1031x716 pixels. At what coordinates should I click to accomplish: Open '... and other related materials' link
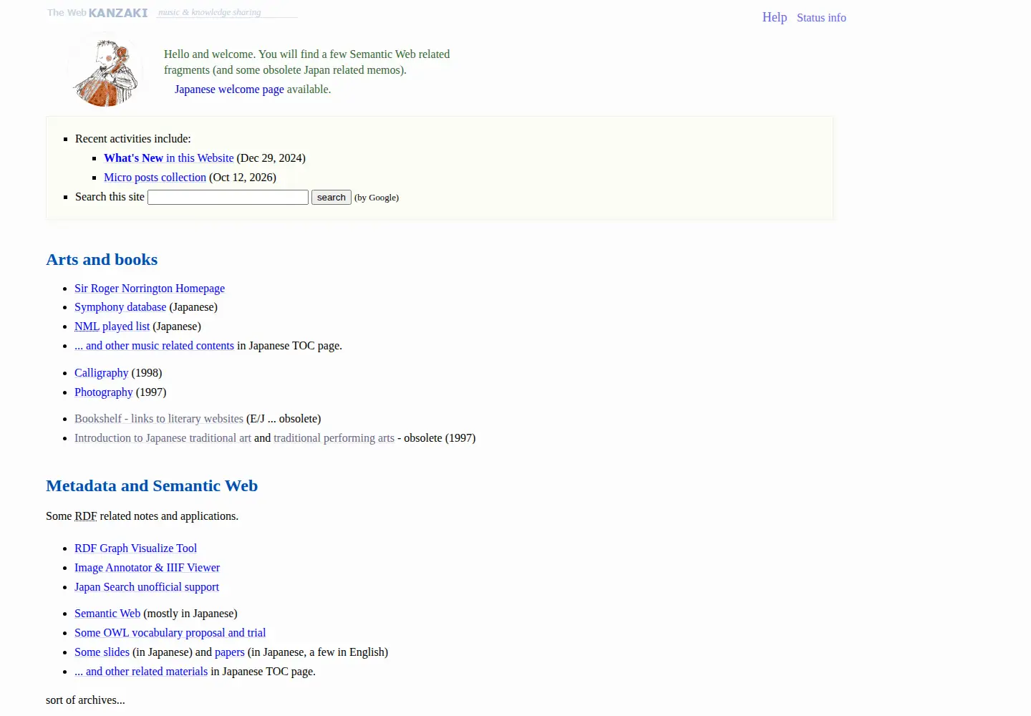(x=141, y=672)
